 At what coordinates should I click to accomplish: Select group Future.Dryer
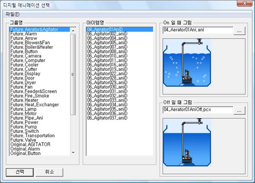point(40,82)
